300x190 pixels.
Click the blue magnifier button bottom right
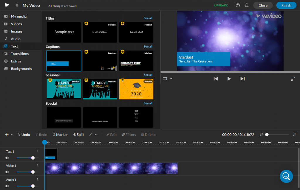pyautogui.click(x=286, y=176)
